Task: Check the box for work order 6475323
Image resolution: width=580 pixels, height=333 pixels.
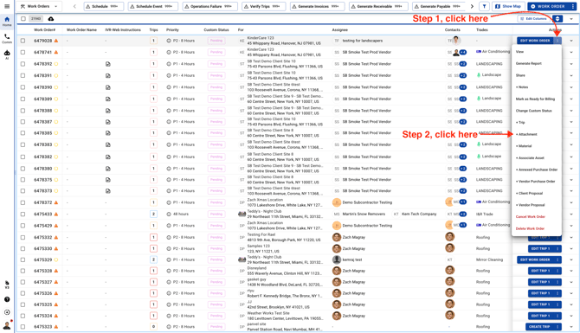Action: pos(23,327)
